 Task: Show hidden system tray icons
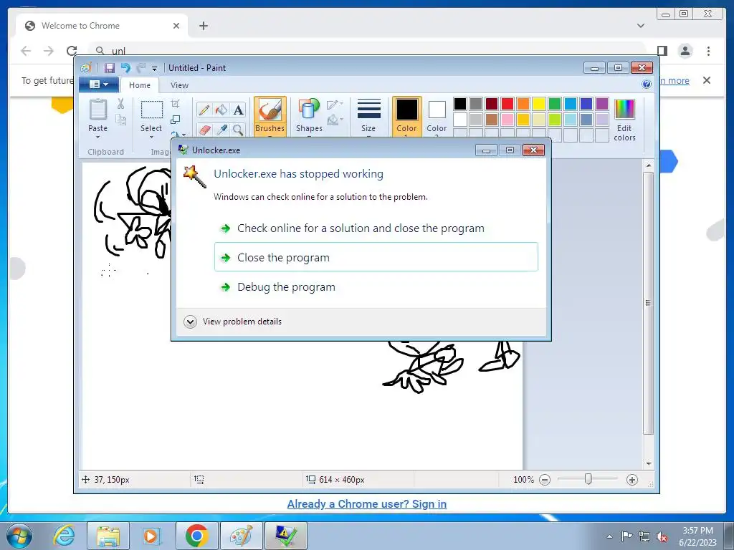609,536
